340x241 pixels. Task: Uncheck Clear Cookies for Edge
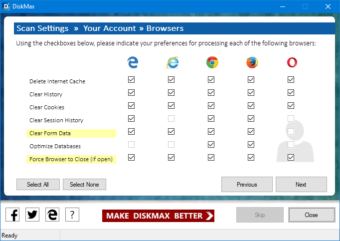pos(131,106)
